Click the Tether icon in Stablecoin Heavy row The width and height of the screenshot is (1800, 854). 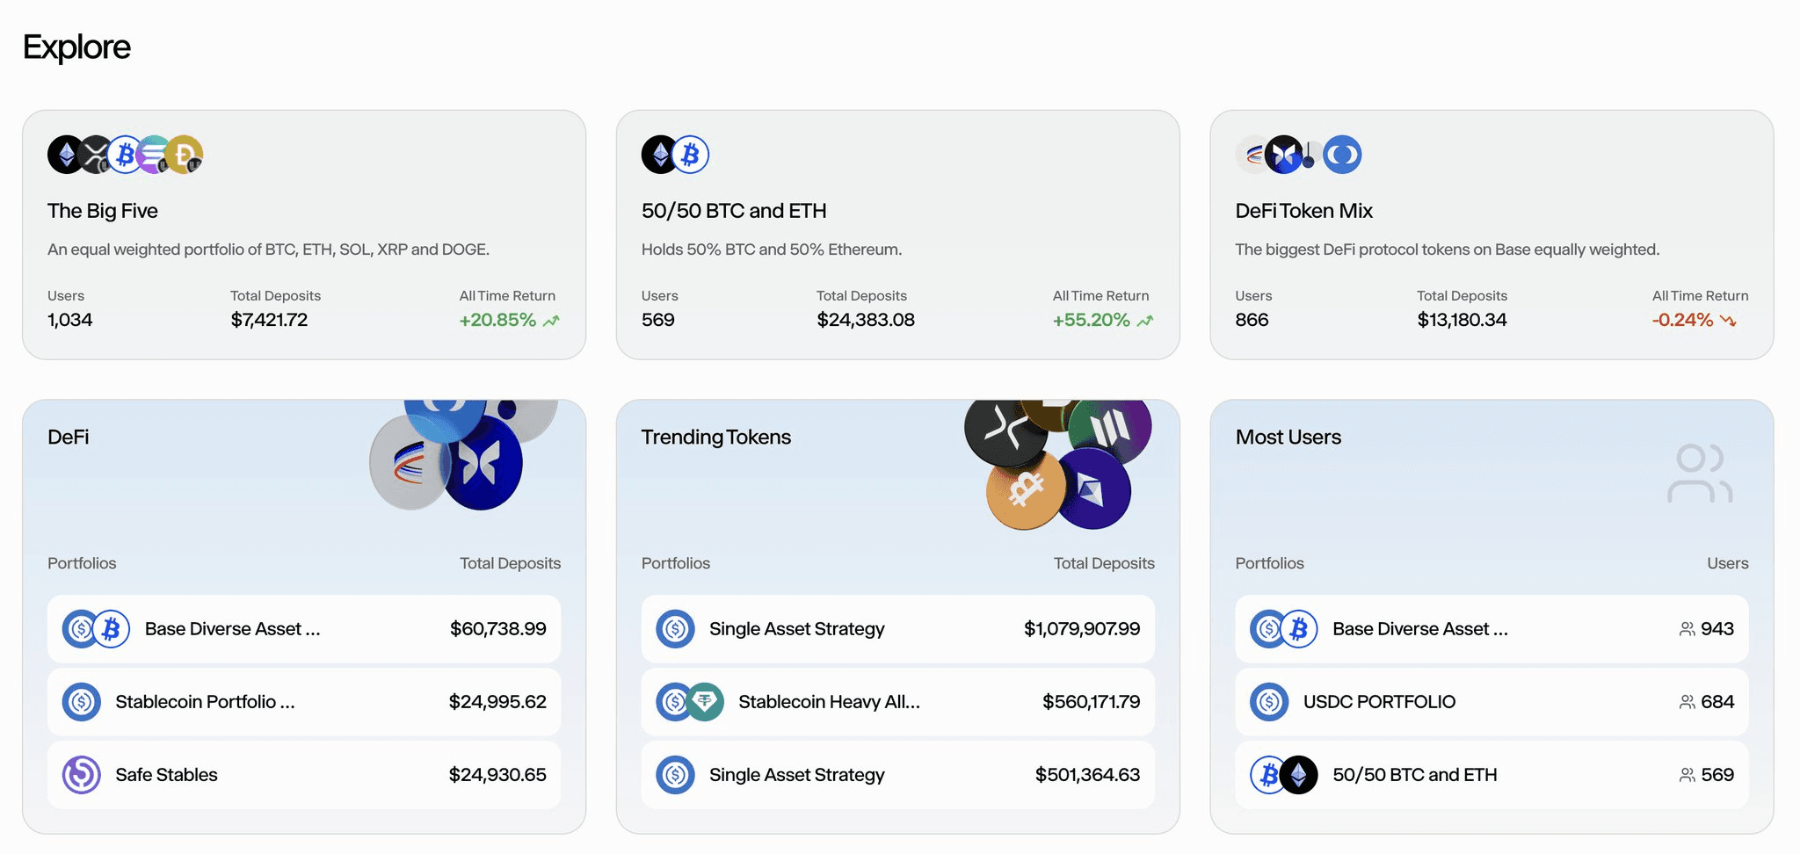[x=705, y=701]
